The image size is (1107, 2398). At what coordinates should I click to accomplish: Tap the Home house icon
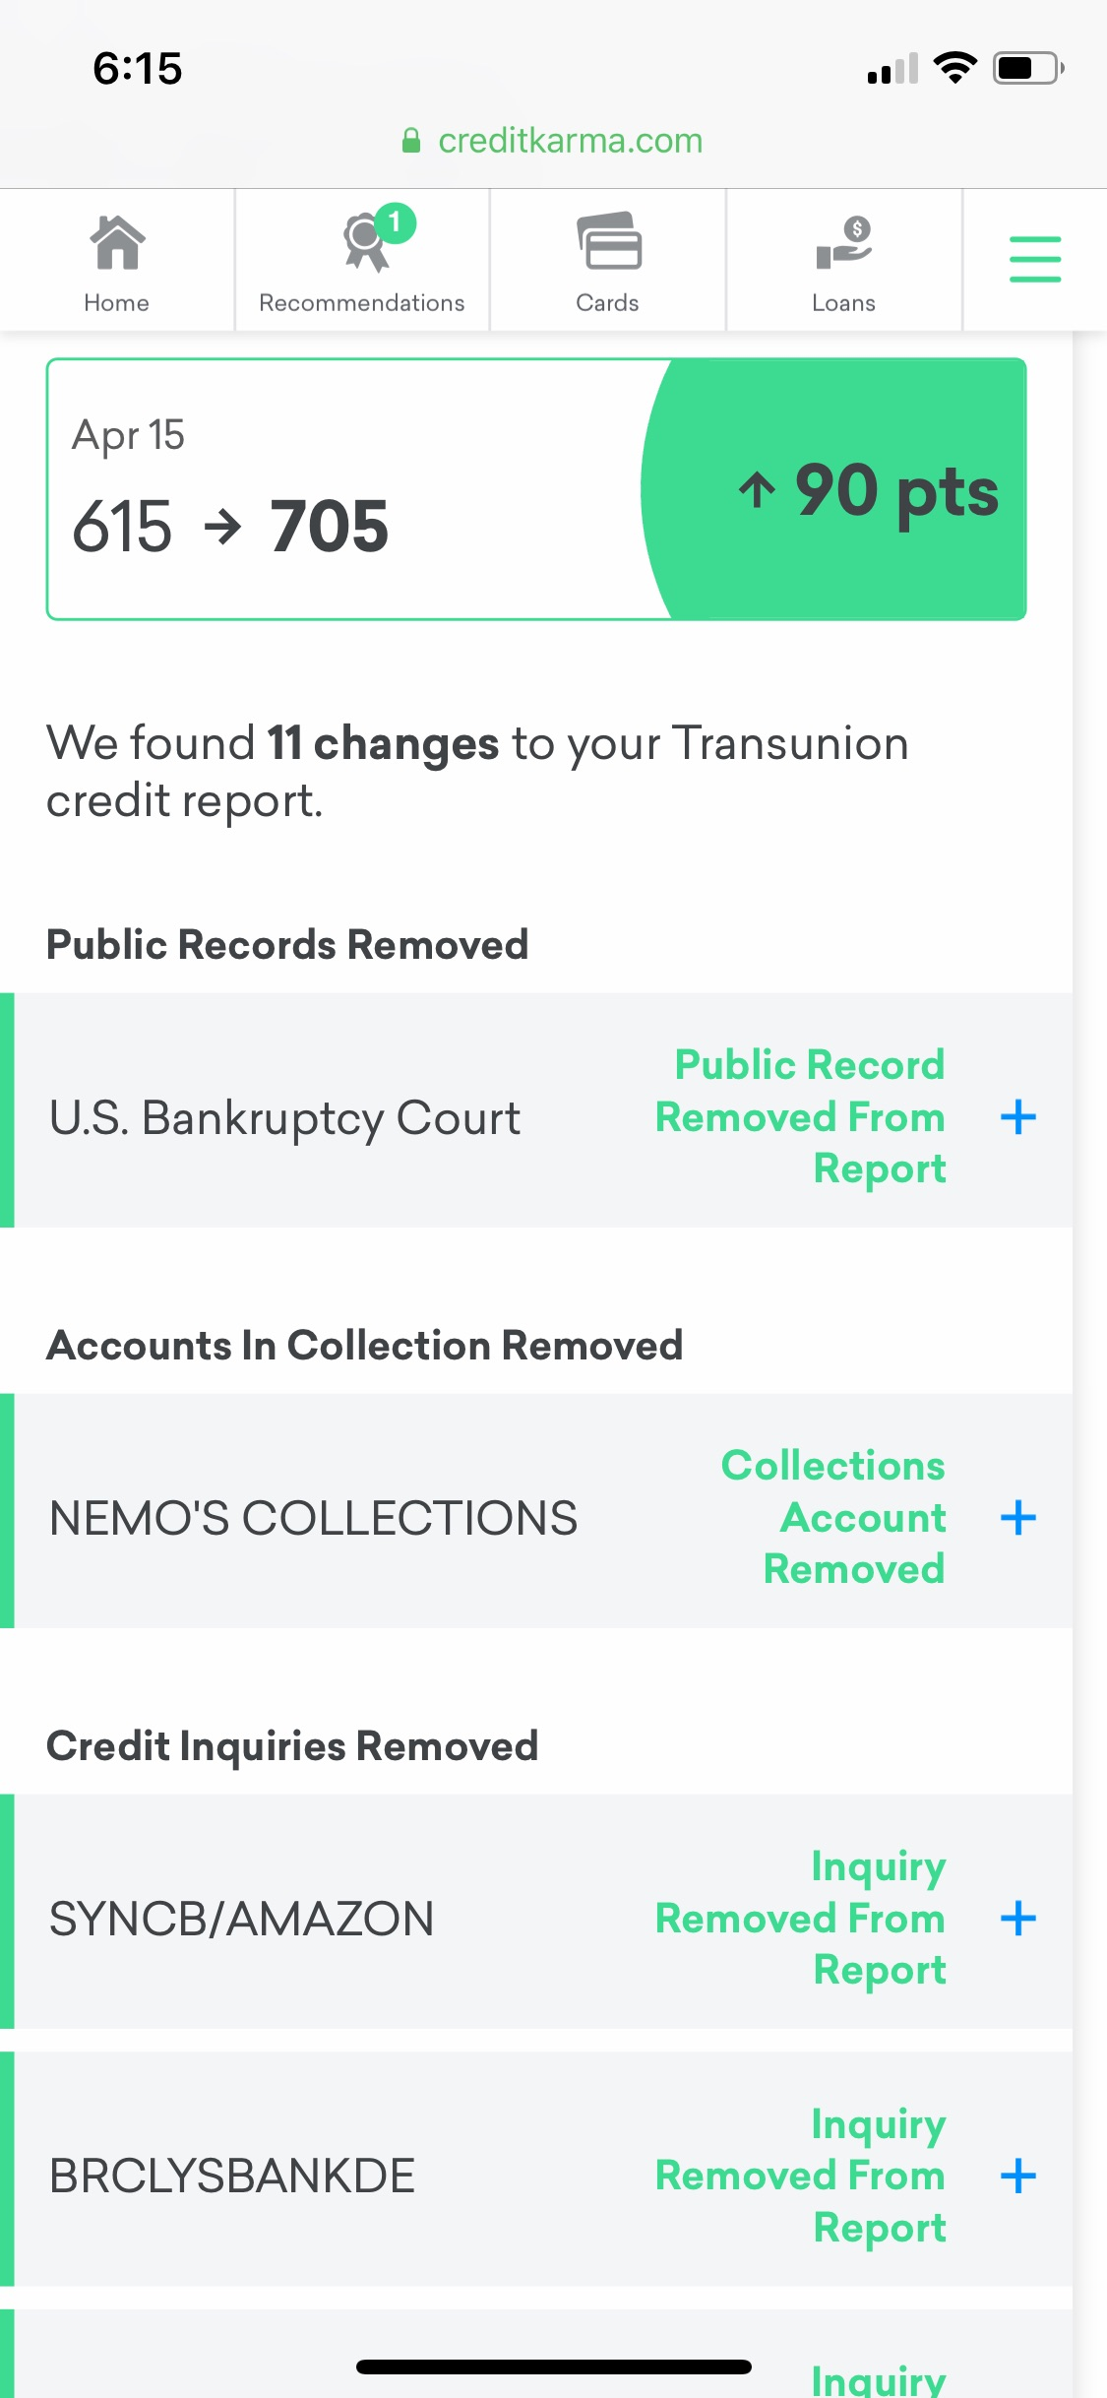click(x=117, y=242)
